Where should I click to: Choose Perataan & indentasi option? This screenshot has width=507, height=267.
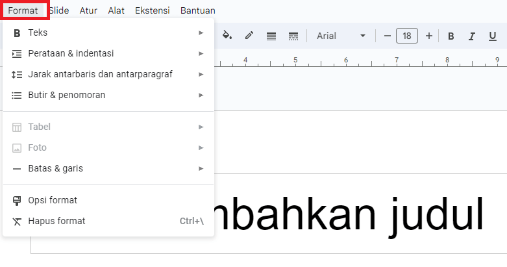[108, 53]
